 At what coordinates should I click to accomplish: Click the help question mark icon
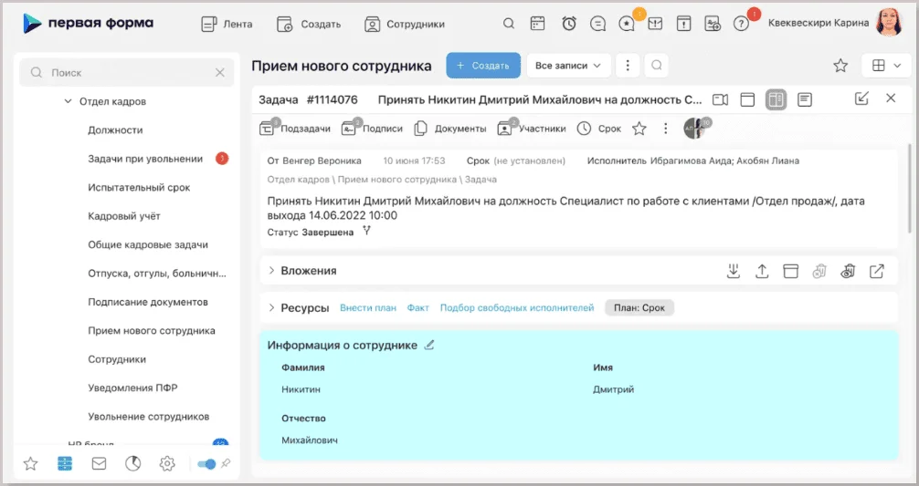tap(741, 24)
